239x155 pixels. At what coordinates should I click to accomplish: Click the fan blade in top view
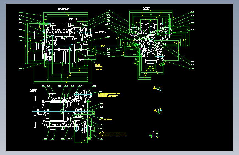tap(35, 111)
